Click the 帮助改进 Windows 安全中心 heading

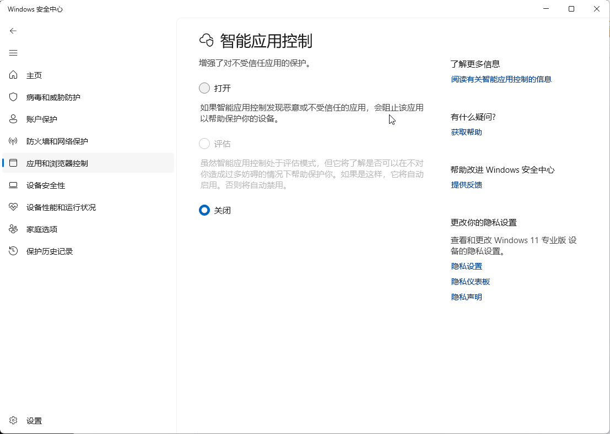(x=502, y=169)
